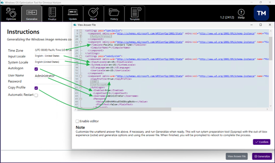This screenshot has height=163, width=275.
Task: Click the Username Administrator XML line
Action: 116,96
